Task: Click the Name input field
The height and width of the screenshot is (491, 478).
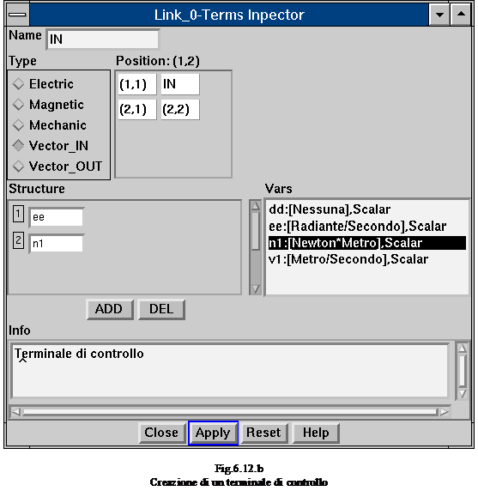Action: tap(103, 39)
